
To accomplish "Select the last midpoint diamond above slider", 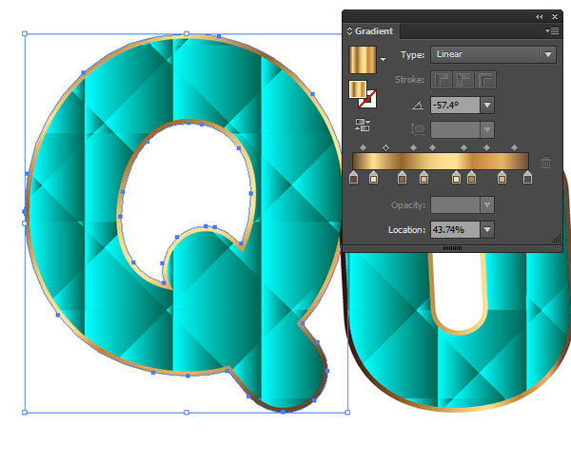I will [514, 147].
